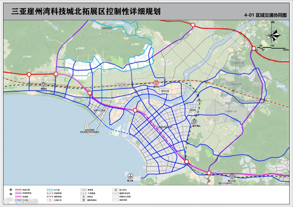The image size is (293, 207).
Task: Click the red 高速公路 legend line swatch
Action: (18, 190)
